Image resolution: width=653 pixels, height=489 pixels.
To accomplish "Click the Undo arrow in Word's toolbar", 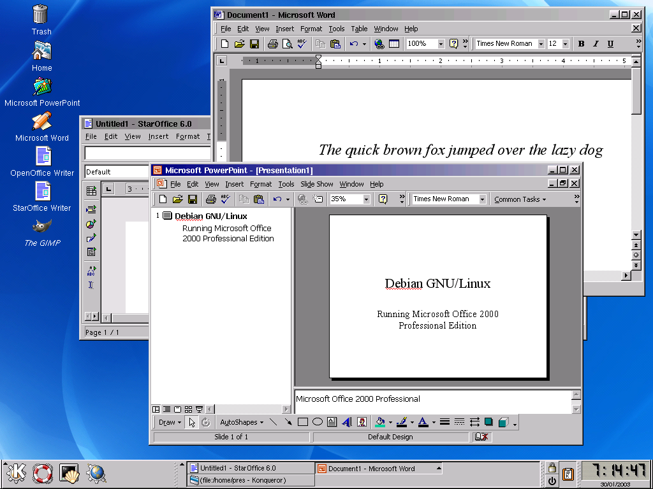I will pos(354,44).
